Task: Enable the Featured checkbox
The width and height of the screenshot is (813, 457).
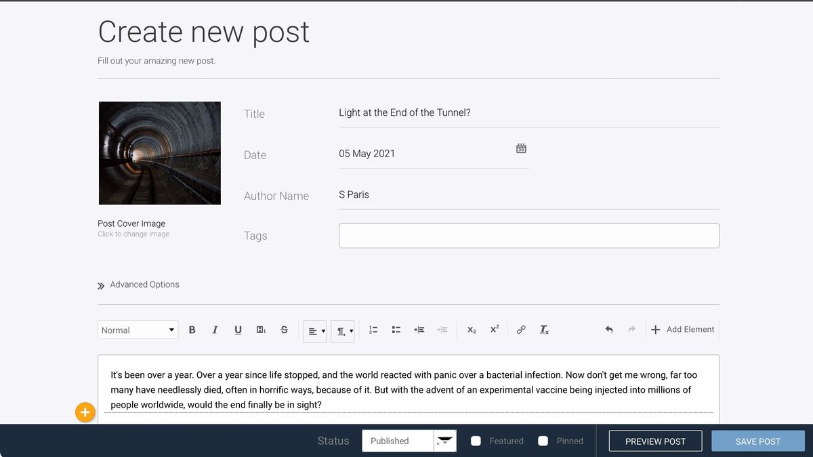Action: pos(476,441)
